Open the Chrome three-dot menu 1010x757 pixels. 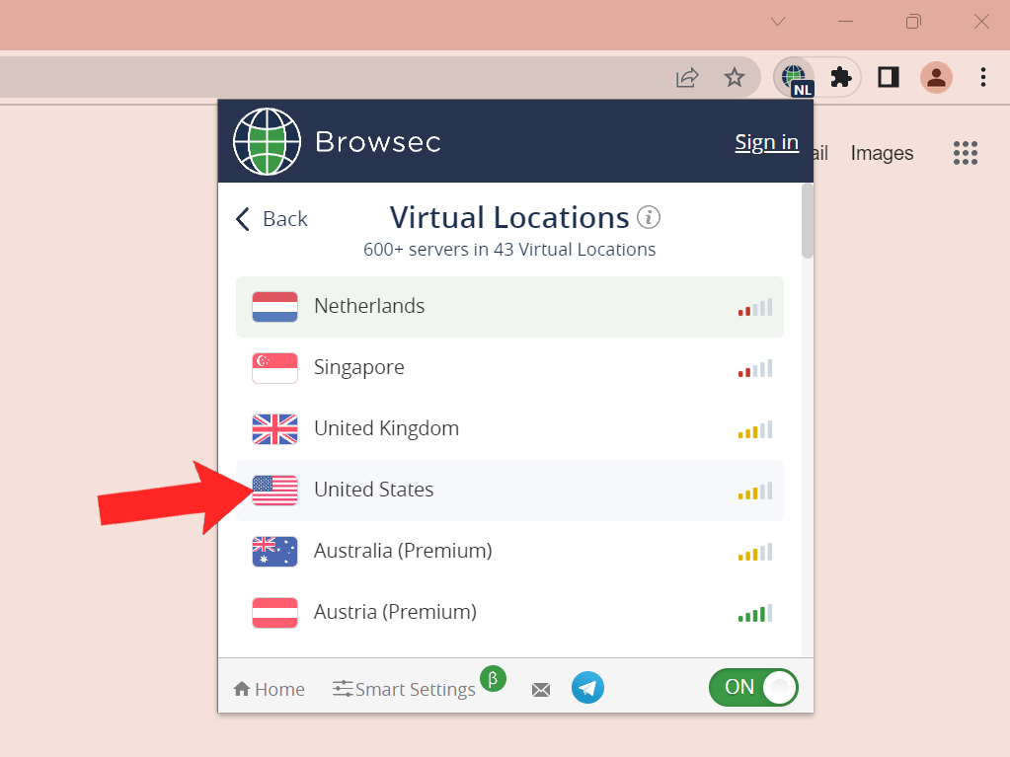[982, 77]
